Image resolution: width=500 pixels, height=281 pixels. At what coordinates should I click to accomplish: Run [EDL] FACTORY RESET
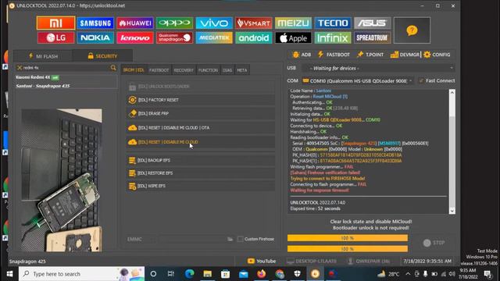(200, 100)
